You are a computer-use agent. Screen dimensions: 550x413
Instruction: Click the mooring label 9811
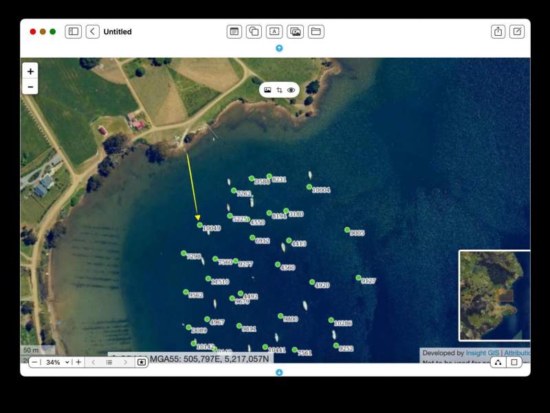point(249,329)
